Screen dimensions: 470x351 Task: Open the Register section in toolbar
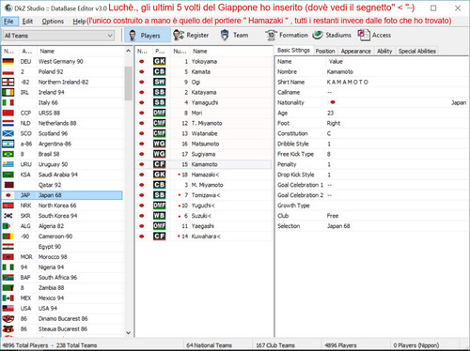191,35
